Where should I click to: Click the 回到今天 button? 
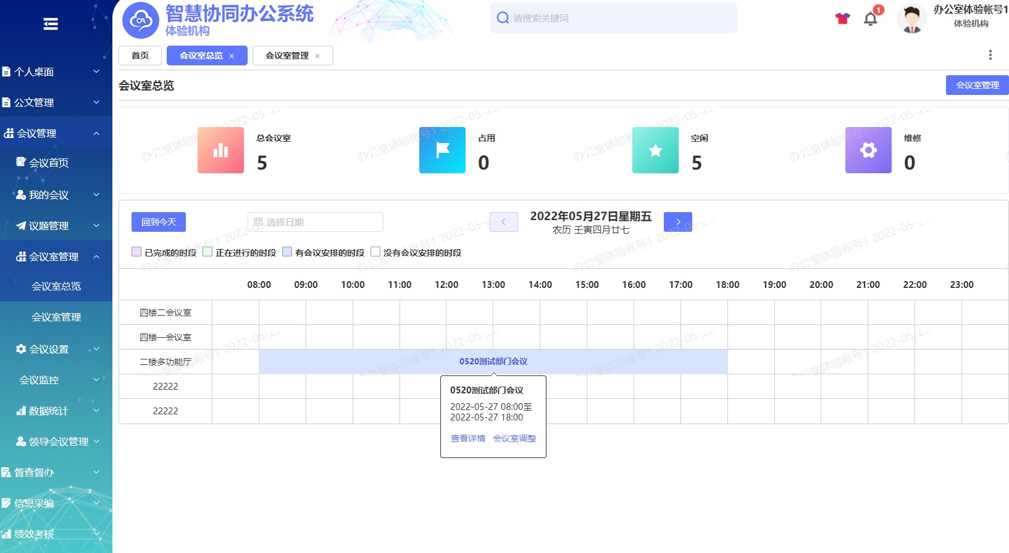pos(159,222)
